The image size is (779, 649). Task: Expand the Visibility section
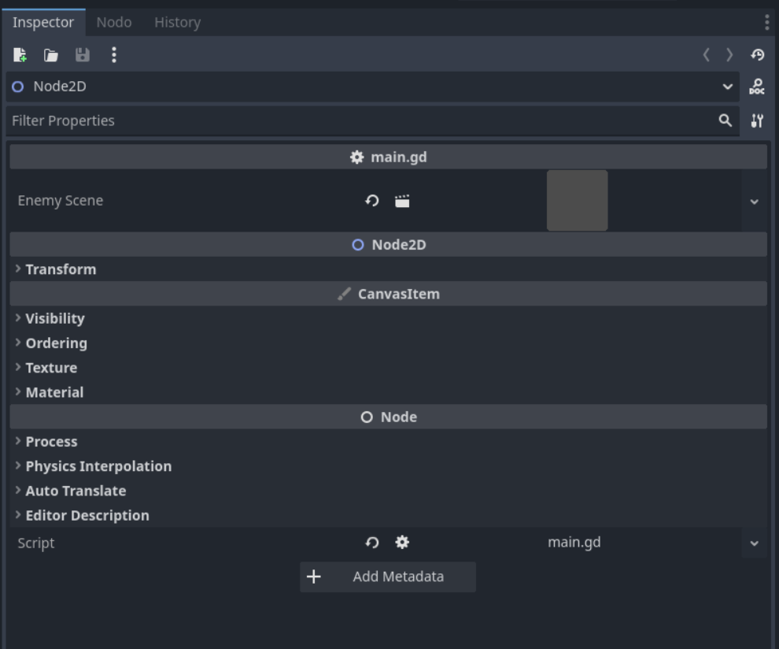[54, 319]
